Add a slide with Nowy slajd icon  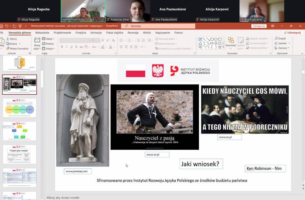pyautogui.click(x=37, y=40)
